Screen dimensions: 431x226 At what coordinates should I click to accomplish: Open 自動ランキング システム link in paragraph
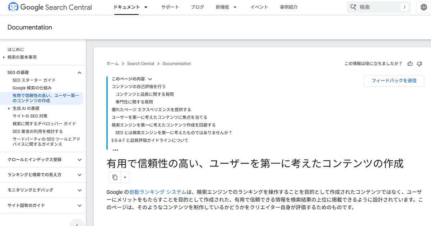pyautogui.click(x=158, y=192)
